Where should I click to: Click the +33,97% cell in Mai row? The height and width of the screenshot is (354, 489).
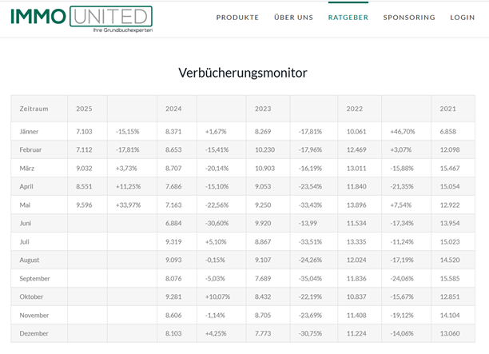tap(130, 204)
